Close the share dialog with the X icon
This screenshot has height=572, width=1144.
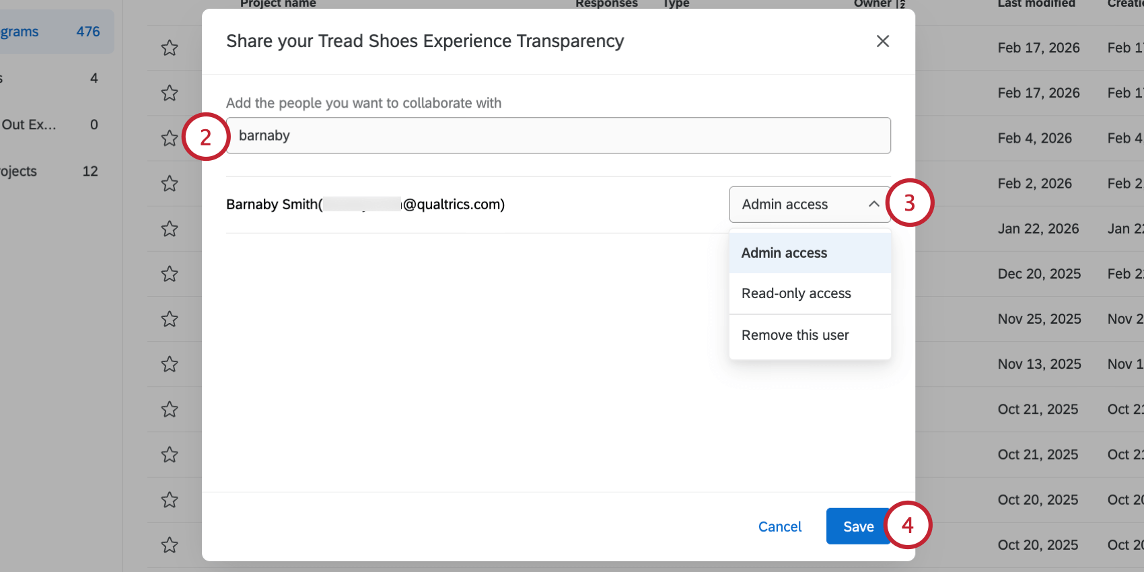click(883, 41)
